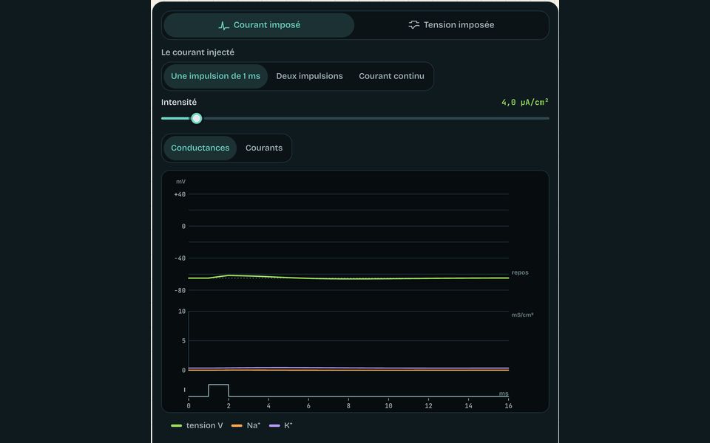Click the 16 ms tick label on the time axis
Image resolution: width=710 pixels, height=443 pixels.
509,406
